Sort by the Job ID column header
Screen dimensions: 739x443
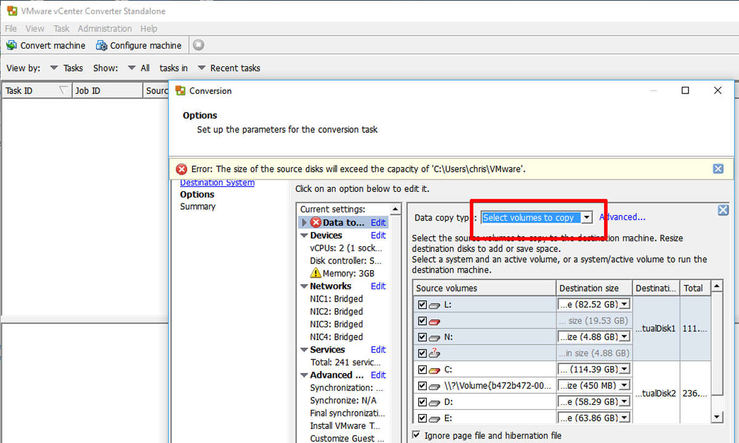click(x=107, y=90)
